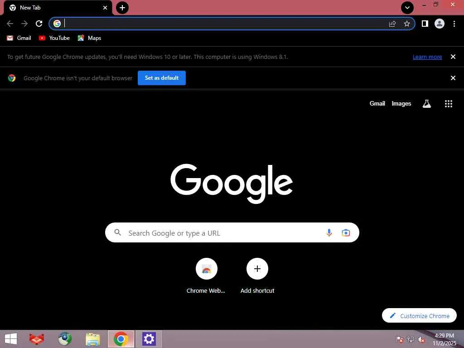
Task: Bookmark this tab with the star icon
Action: coord(407,24)
